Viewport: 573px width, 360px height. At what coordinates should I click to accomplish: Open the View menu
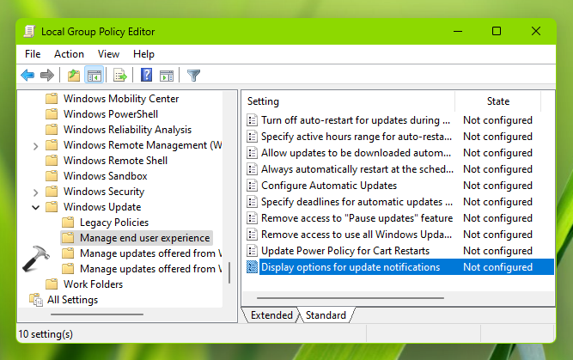pyautogui.click(x=108, y=54)
